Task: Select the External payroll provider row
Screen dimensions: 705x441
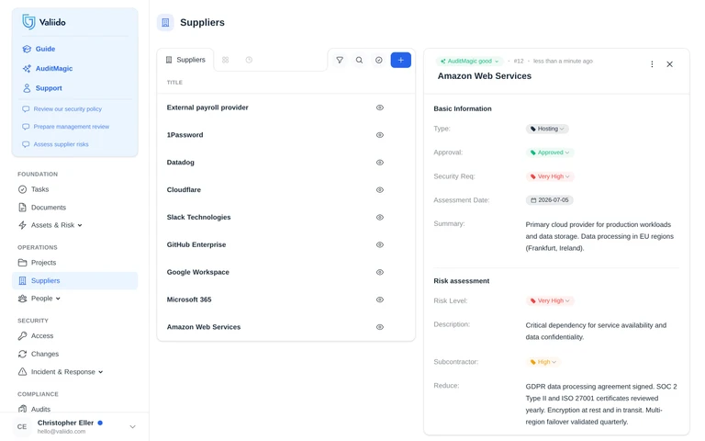Action: tap(286, 107)
